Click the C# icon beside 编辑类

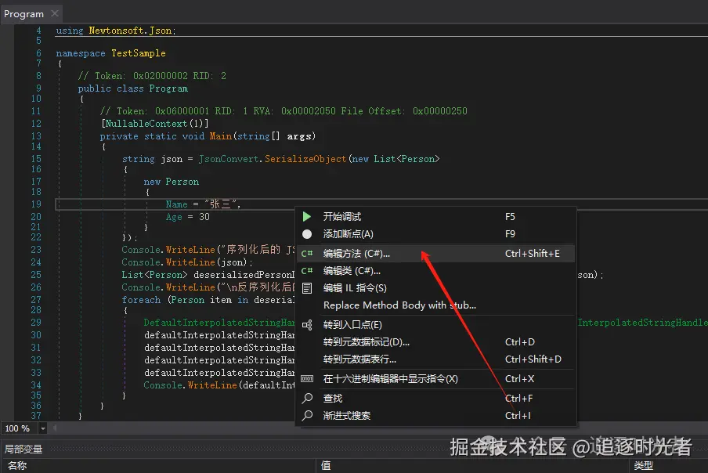click(307, 271)
